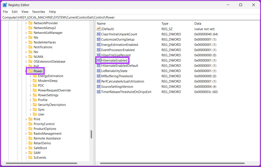Image resolution: width=261 pixels, height=167 pixels.
Task: Expand the NetworkProvider key
Action: pyautogui.click(x=26, y=23)
